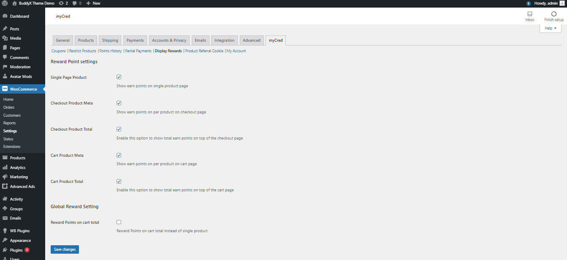The height and width of the screenshot is (260, 567).
Task: Click the Save changes button
Action: coord(65,249)
